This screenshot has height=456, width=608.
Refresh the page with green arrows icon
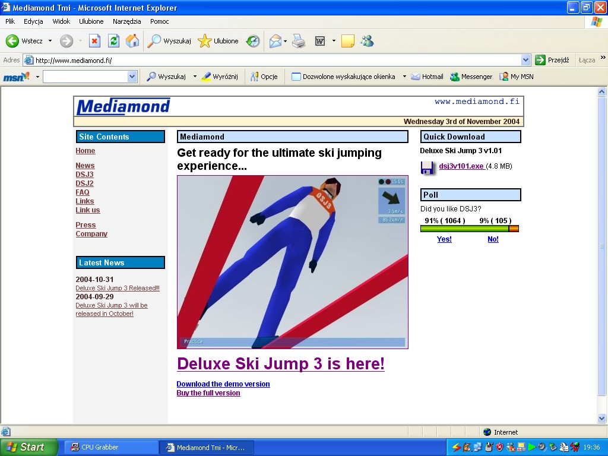(113, 41)
